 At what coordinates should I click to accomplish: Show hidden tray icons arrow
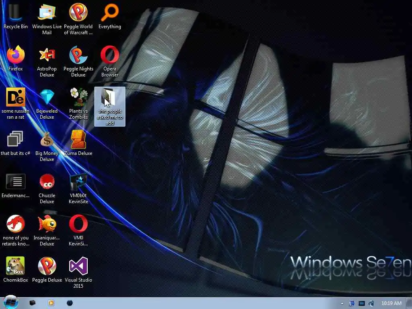click(342, 303)
